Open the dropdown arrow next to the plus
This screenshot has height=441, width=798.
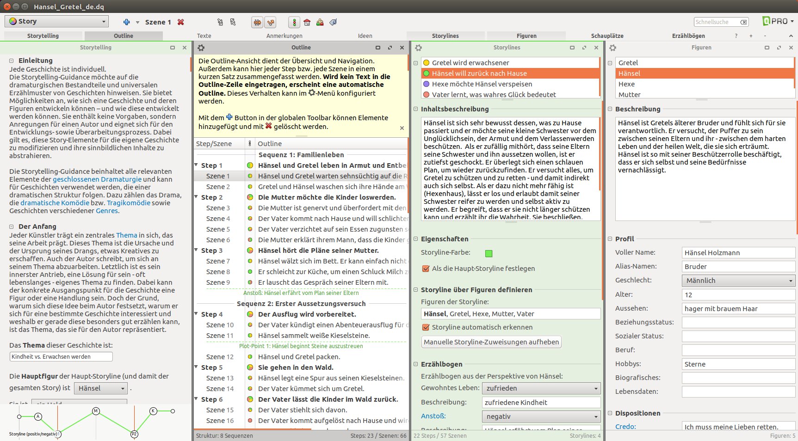click(x=137, y=22)
